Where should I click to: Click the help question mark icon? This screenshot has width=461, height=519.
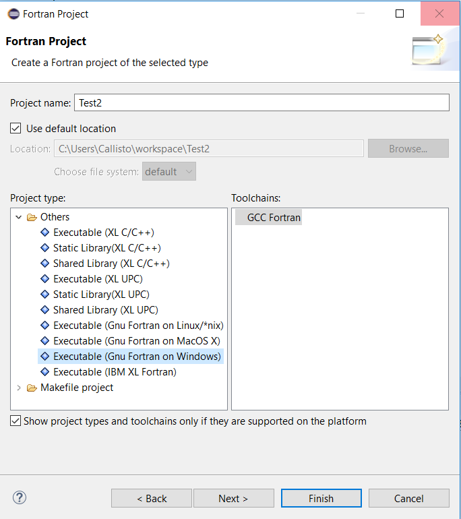20,497
